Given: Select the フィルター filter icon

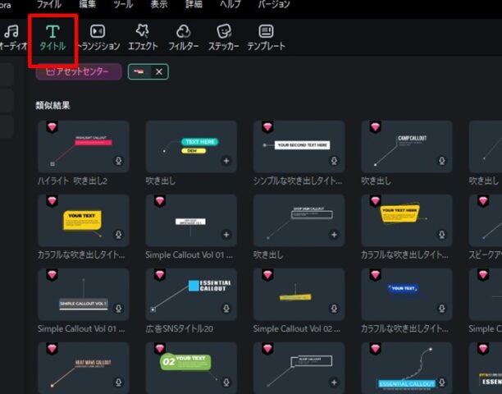Looking at the screenshot, I should point(183,38).
